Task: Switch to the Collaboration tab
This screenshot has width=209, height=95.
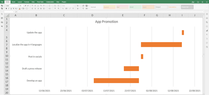Action: 50,2
